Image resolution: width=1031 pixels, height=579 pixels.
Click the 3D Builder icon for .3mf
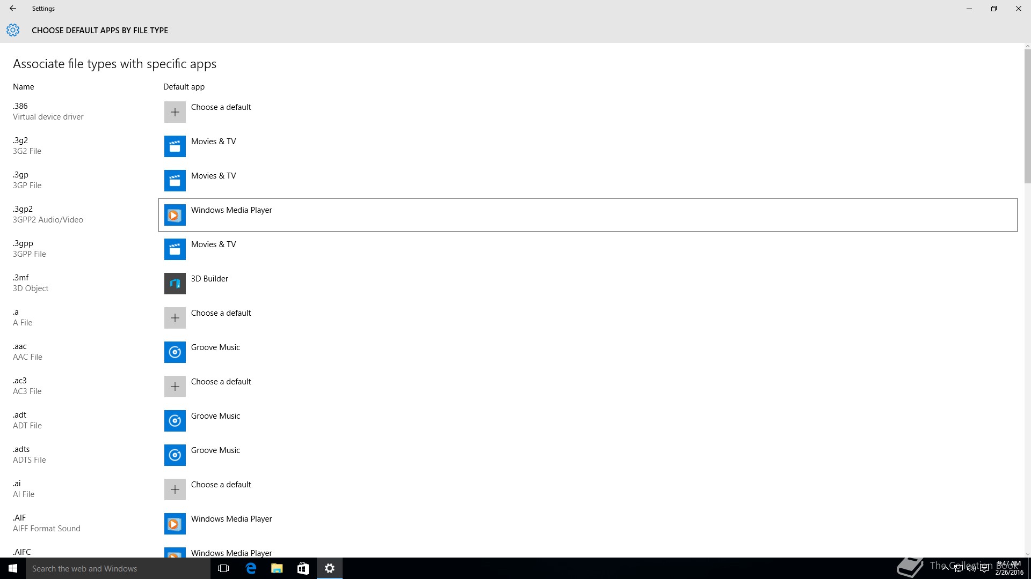coord(175,284)
